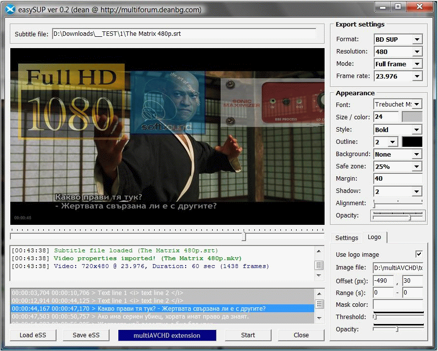Open the Font dropdown showing Trebuchet
The width and height of the screenshot is (438, 351).
click(398, 105)
